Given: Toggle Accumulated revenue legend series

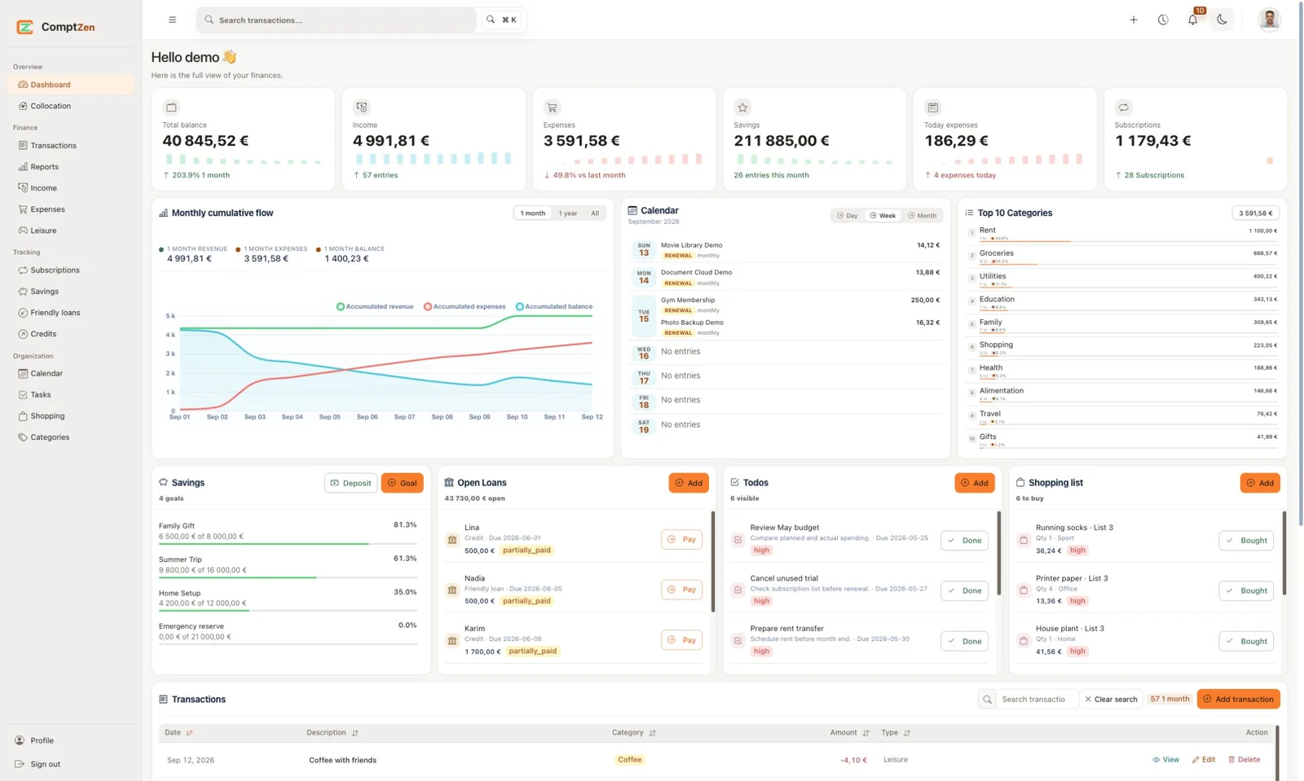Looking at the screenshot, I should tap(375, 307).
